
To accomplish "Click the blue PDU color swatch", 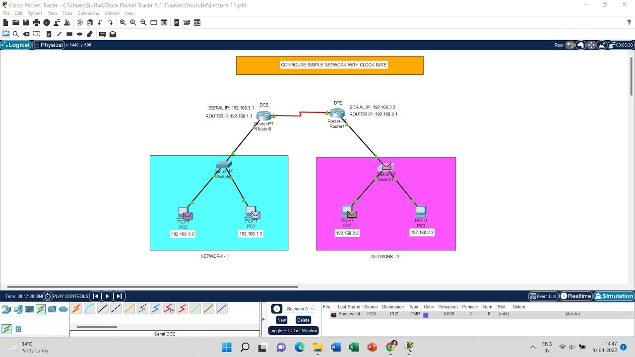I will tap(426, 314).
